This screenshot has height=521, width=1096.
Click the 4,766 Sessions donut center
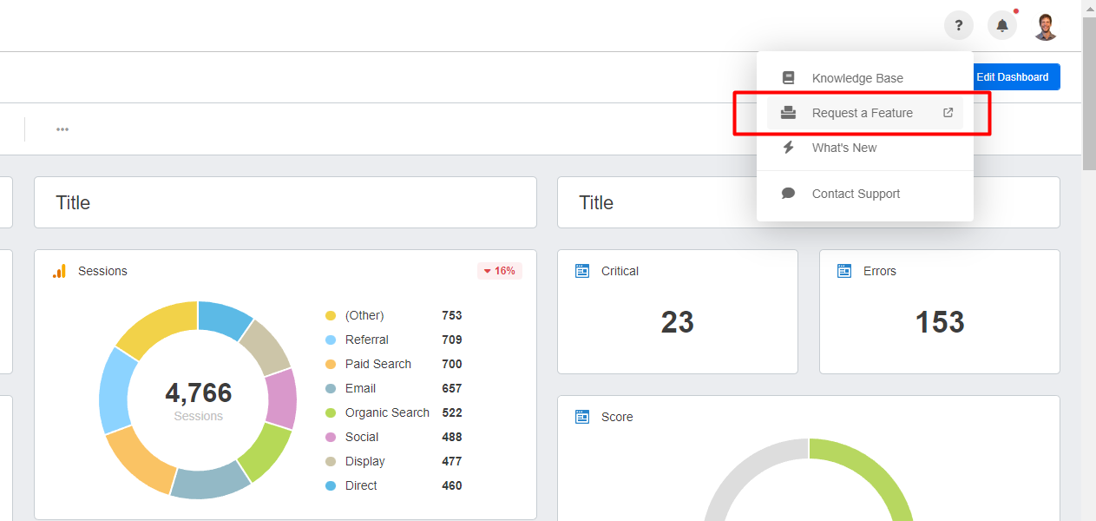point(199,400)
